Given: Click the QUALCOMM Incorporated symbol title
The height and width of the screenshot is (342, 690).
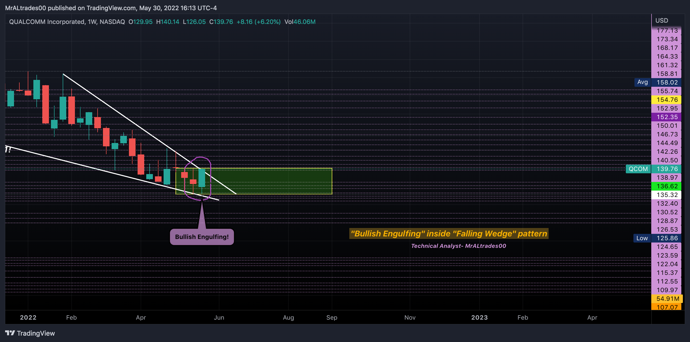Looking at the screenshot, I should pyautogui.click(x=67, y=22).
